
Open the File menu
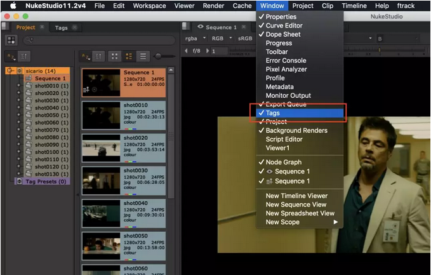click(100, 6)
